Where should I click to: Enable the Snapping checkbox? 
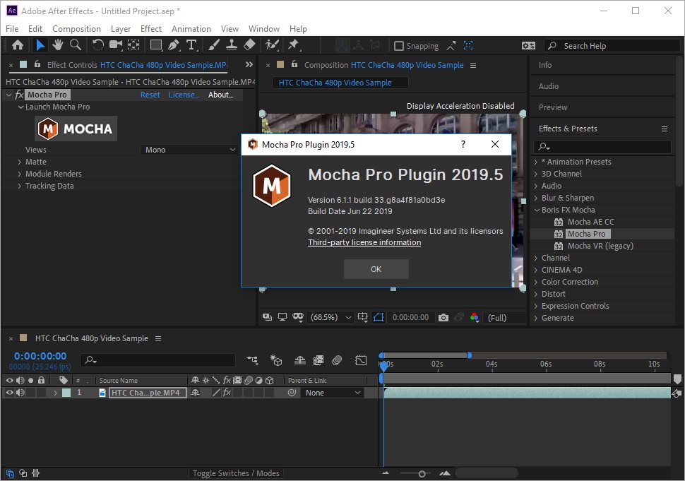[398, 46]
